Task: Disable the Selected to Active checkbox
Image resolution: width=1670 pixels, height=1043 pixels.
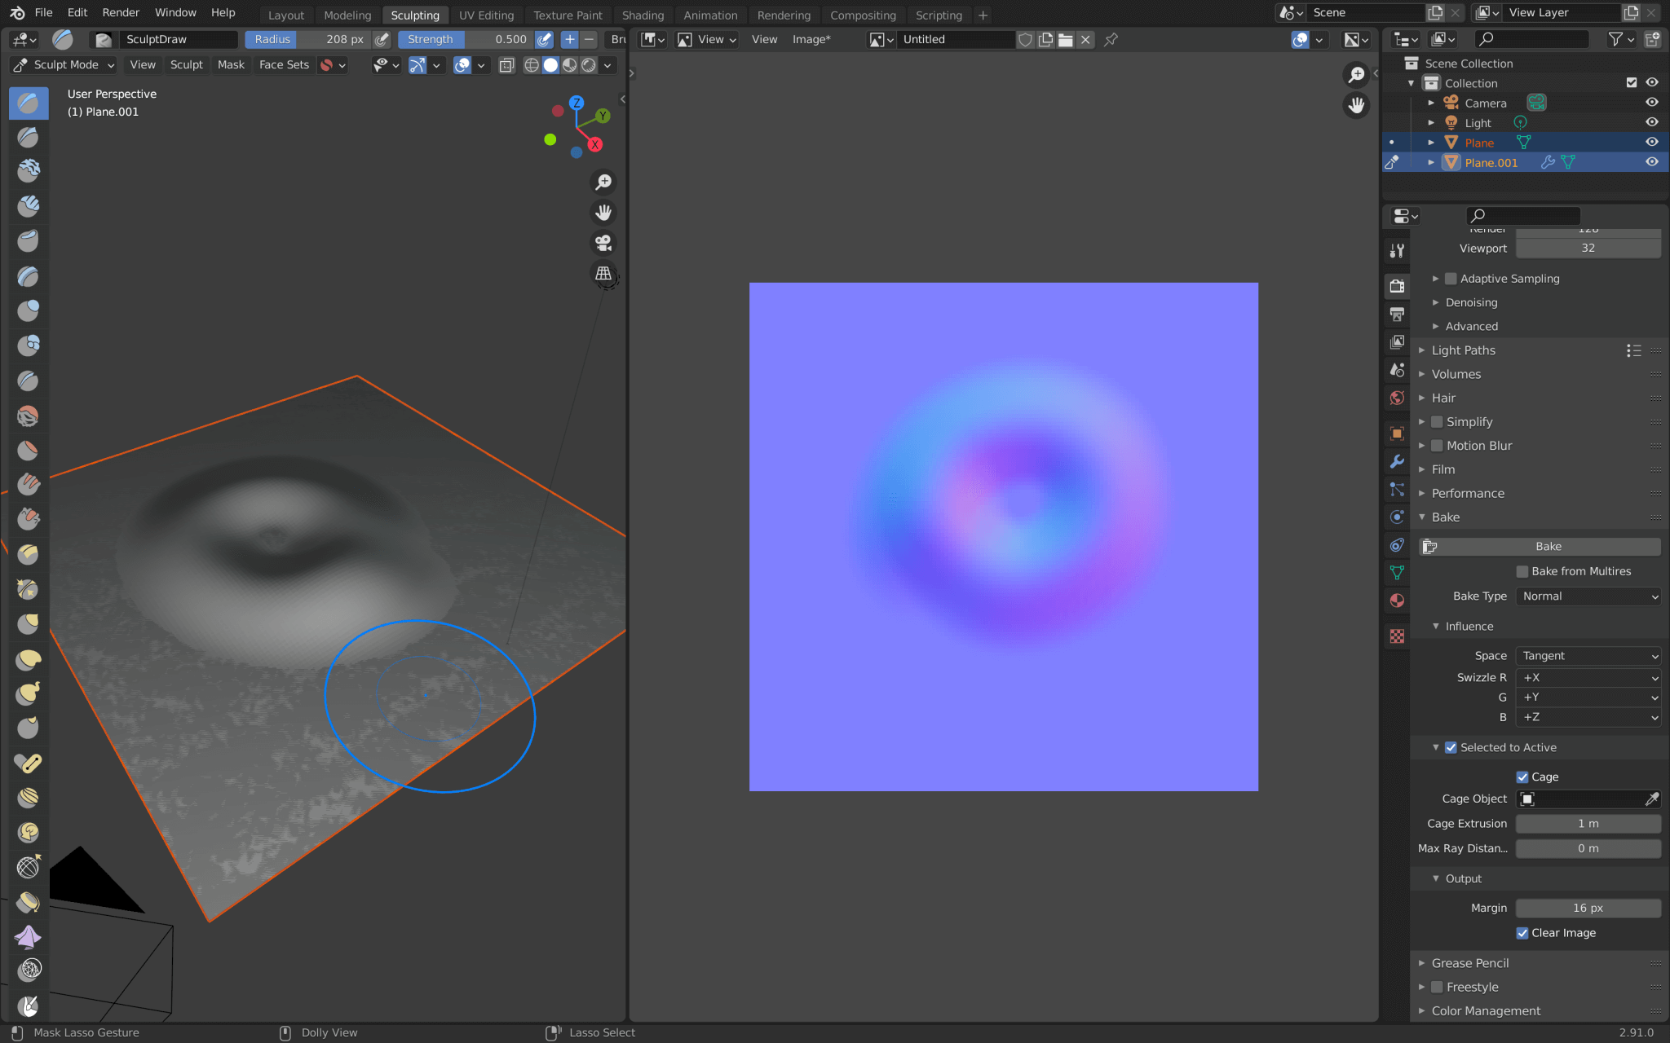Action: 1451,747
